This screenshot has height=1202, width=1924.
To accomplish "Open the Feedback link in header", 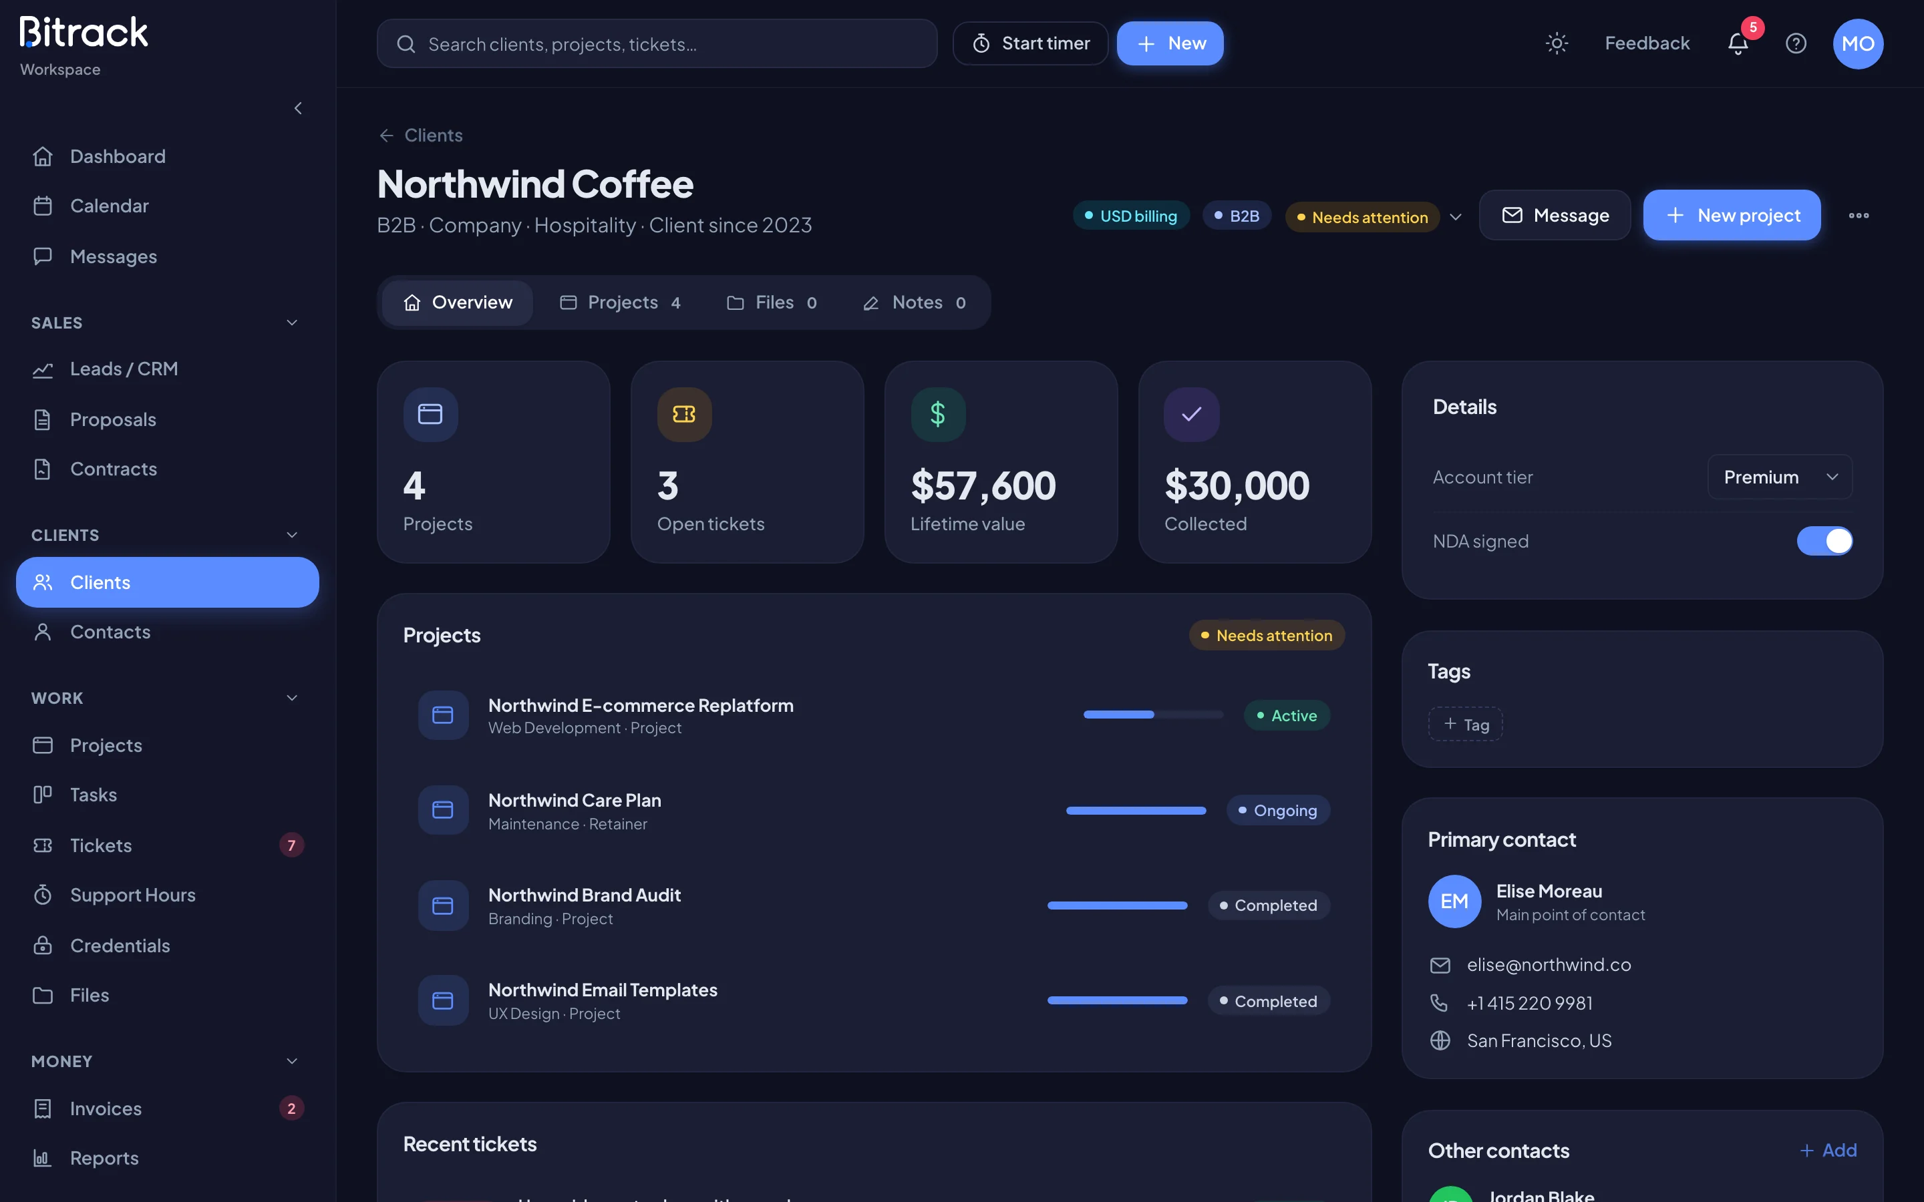I will [x=1647, y=43].
